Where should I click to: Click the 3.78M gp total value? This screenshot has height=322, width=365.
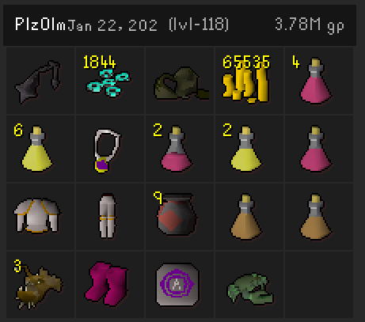tap(310, 25)
